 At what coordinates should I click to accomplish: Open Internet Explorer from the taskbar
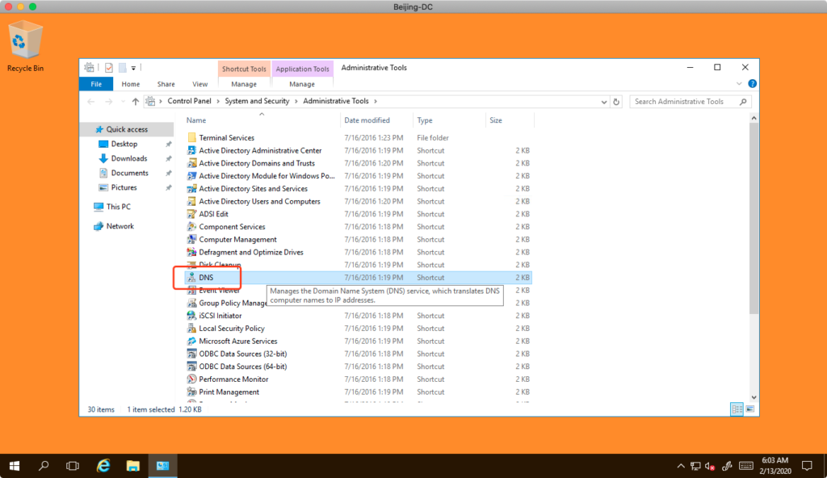click(x=103, y=466)
